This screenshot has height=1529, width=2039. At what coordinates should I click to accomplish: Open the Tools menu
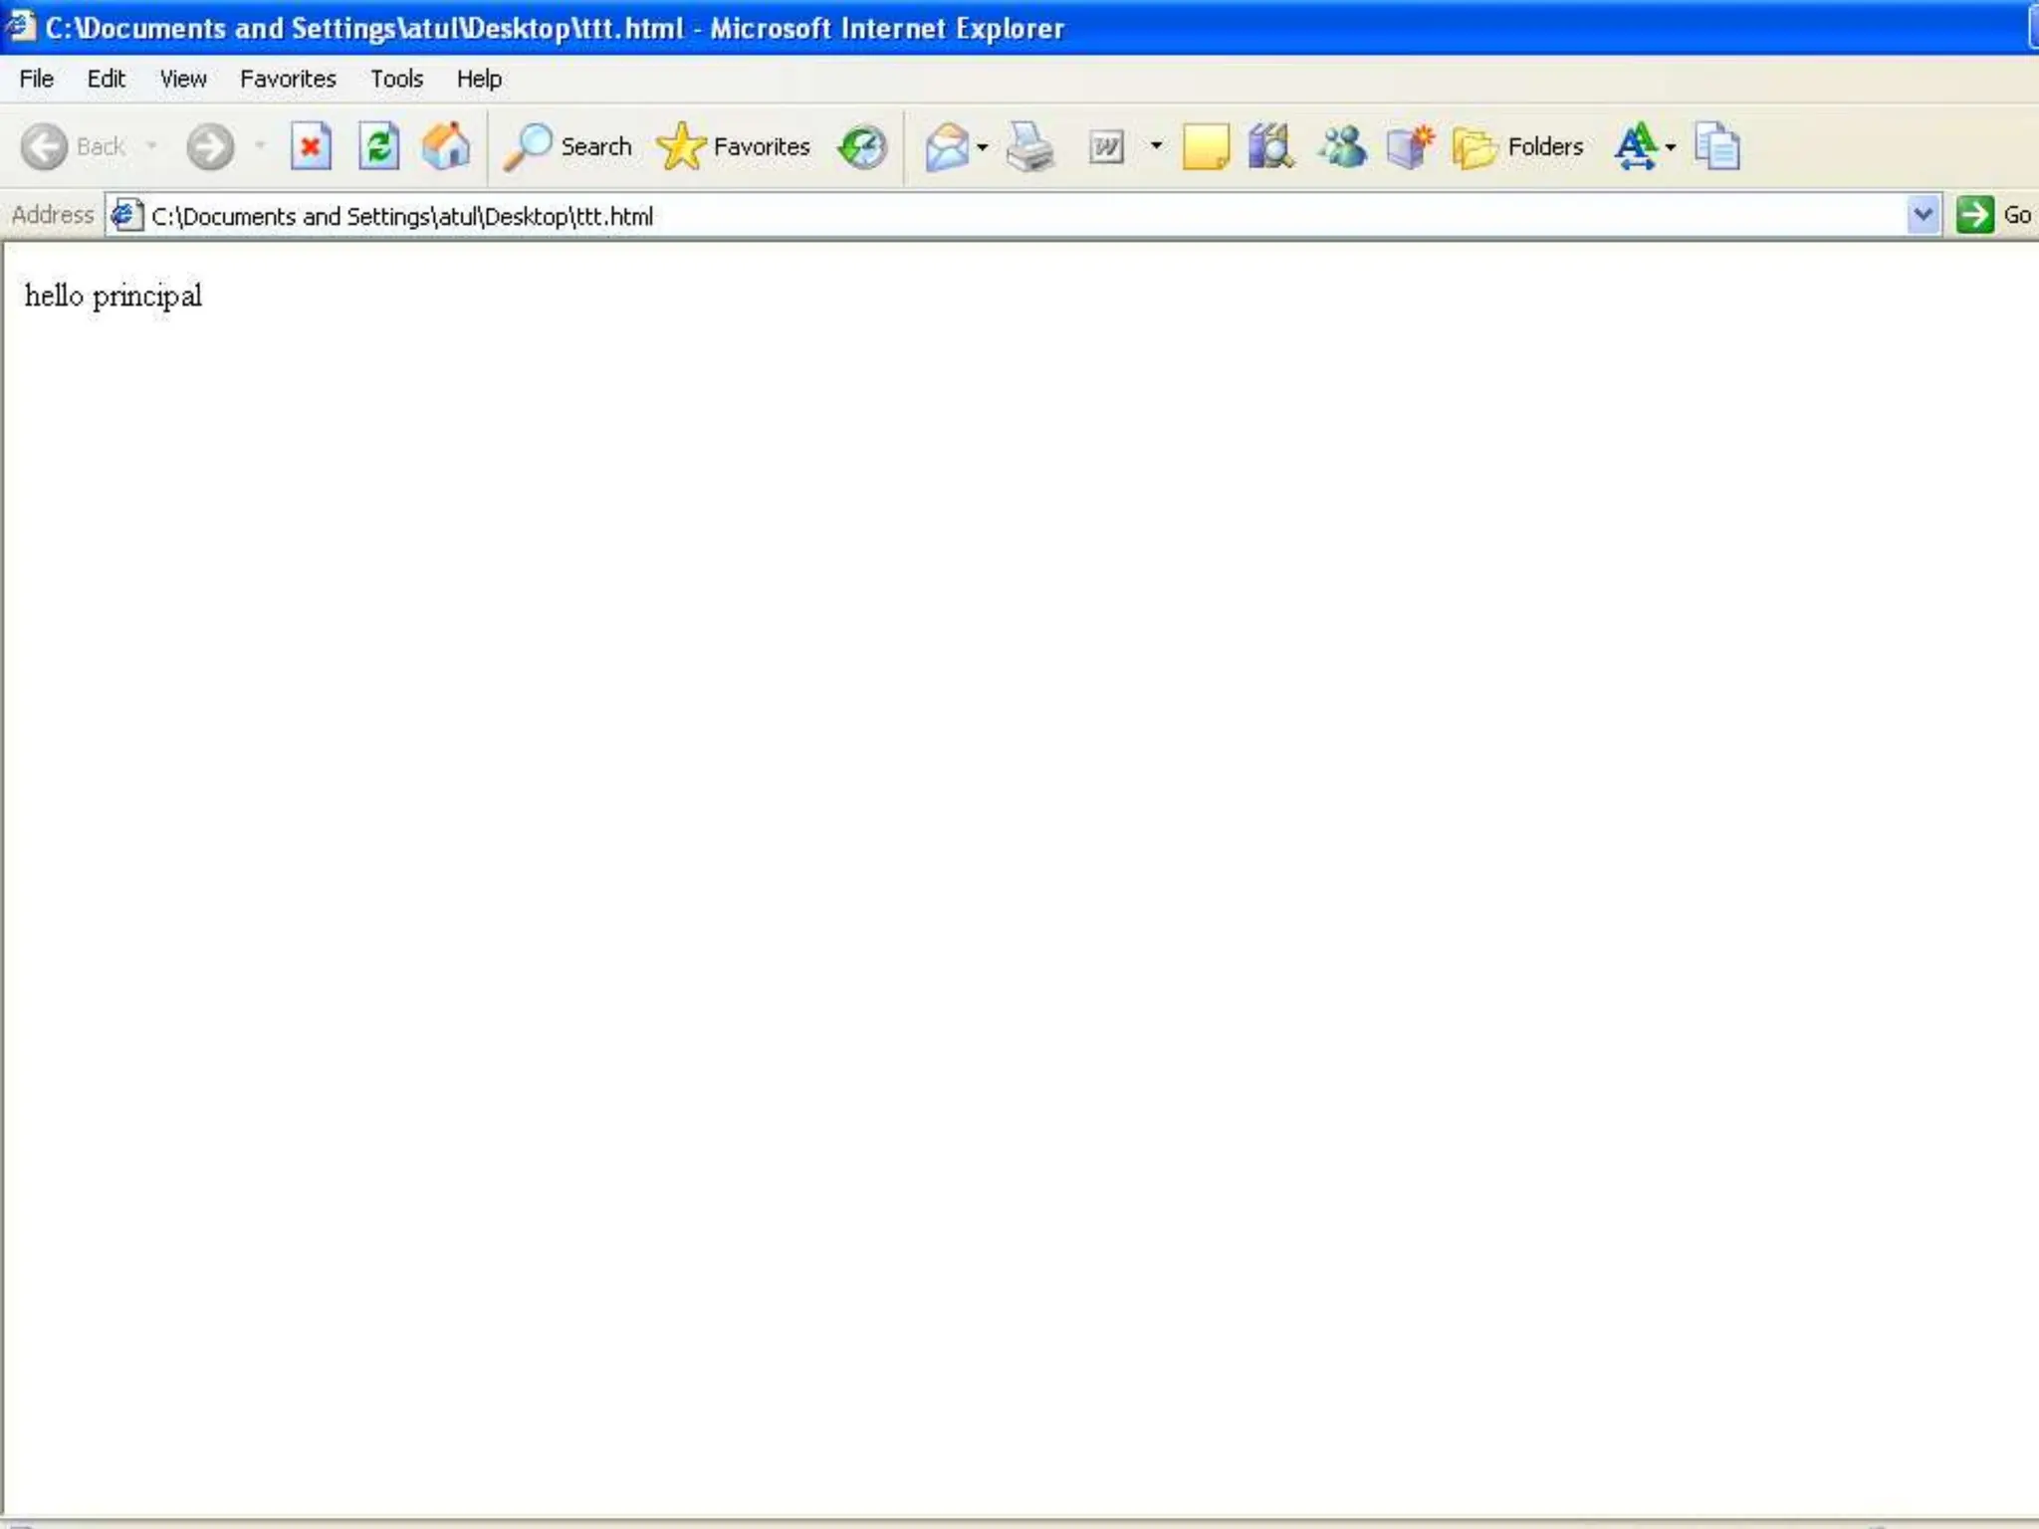tap(396, 79)
